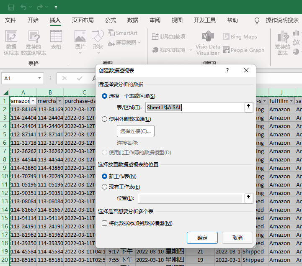
Task: Expand the 我的加载项 dropdown arrow
Action: (x=191, y=50)
